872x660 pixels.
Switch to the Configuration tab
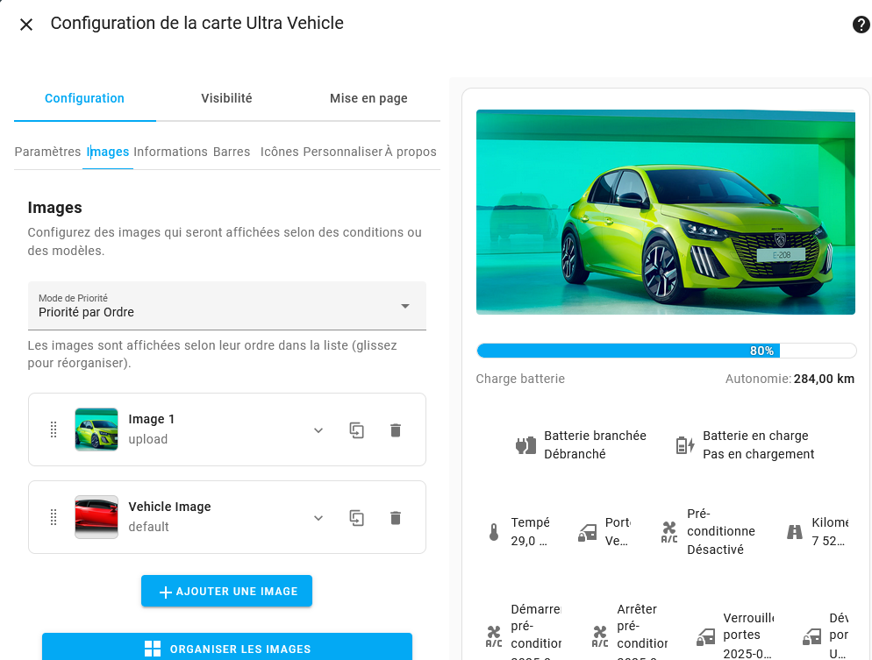[84, 98]
